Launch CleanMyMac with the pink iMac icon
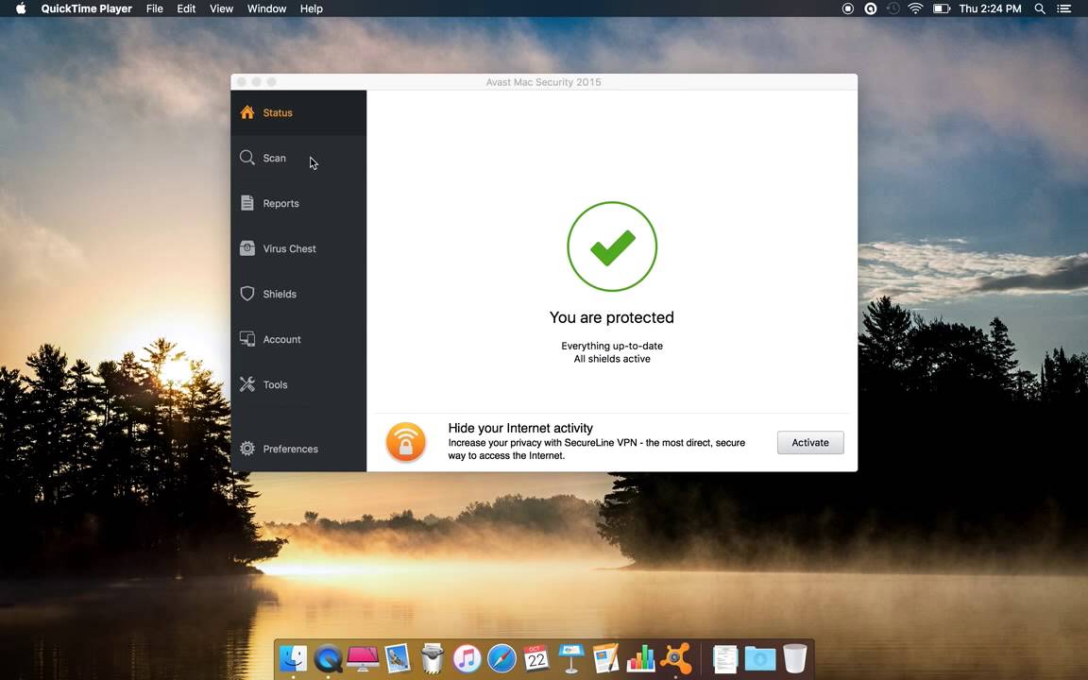The image size is (1088, 680). (363, 658)
